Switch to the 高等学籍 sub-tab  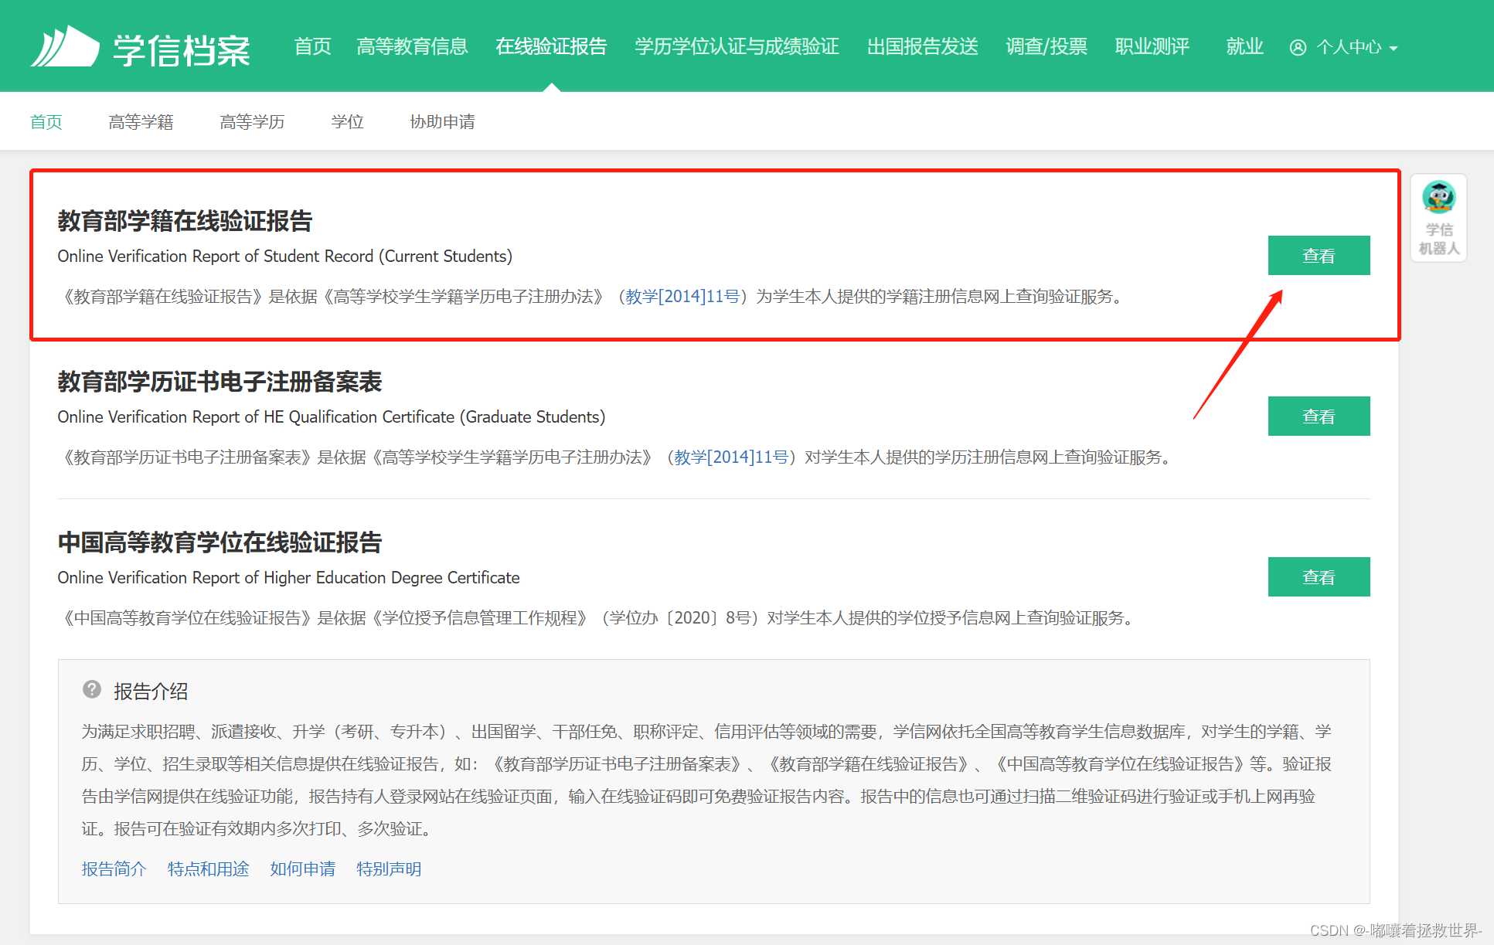pyautogui.click(x=141, y=122)
